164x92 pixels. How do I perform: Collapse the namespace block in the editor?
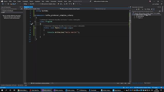coord(35,15)
